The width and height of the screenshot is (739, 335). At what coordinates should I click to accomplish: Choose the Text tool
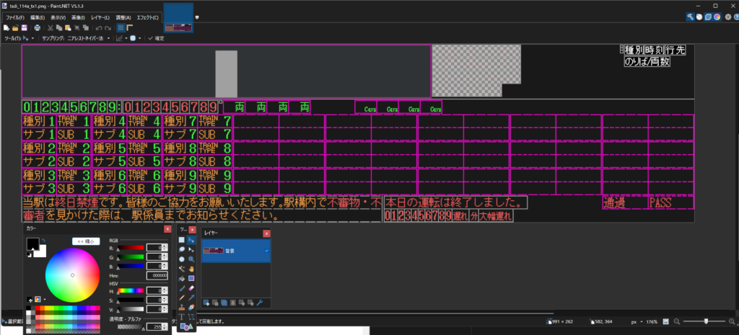181,316
